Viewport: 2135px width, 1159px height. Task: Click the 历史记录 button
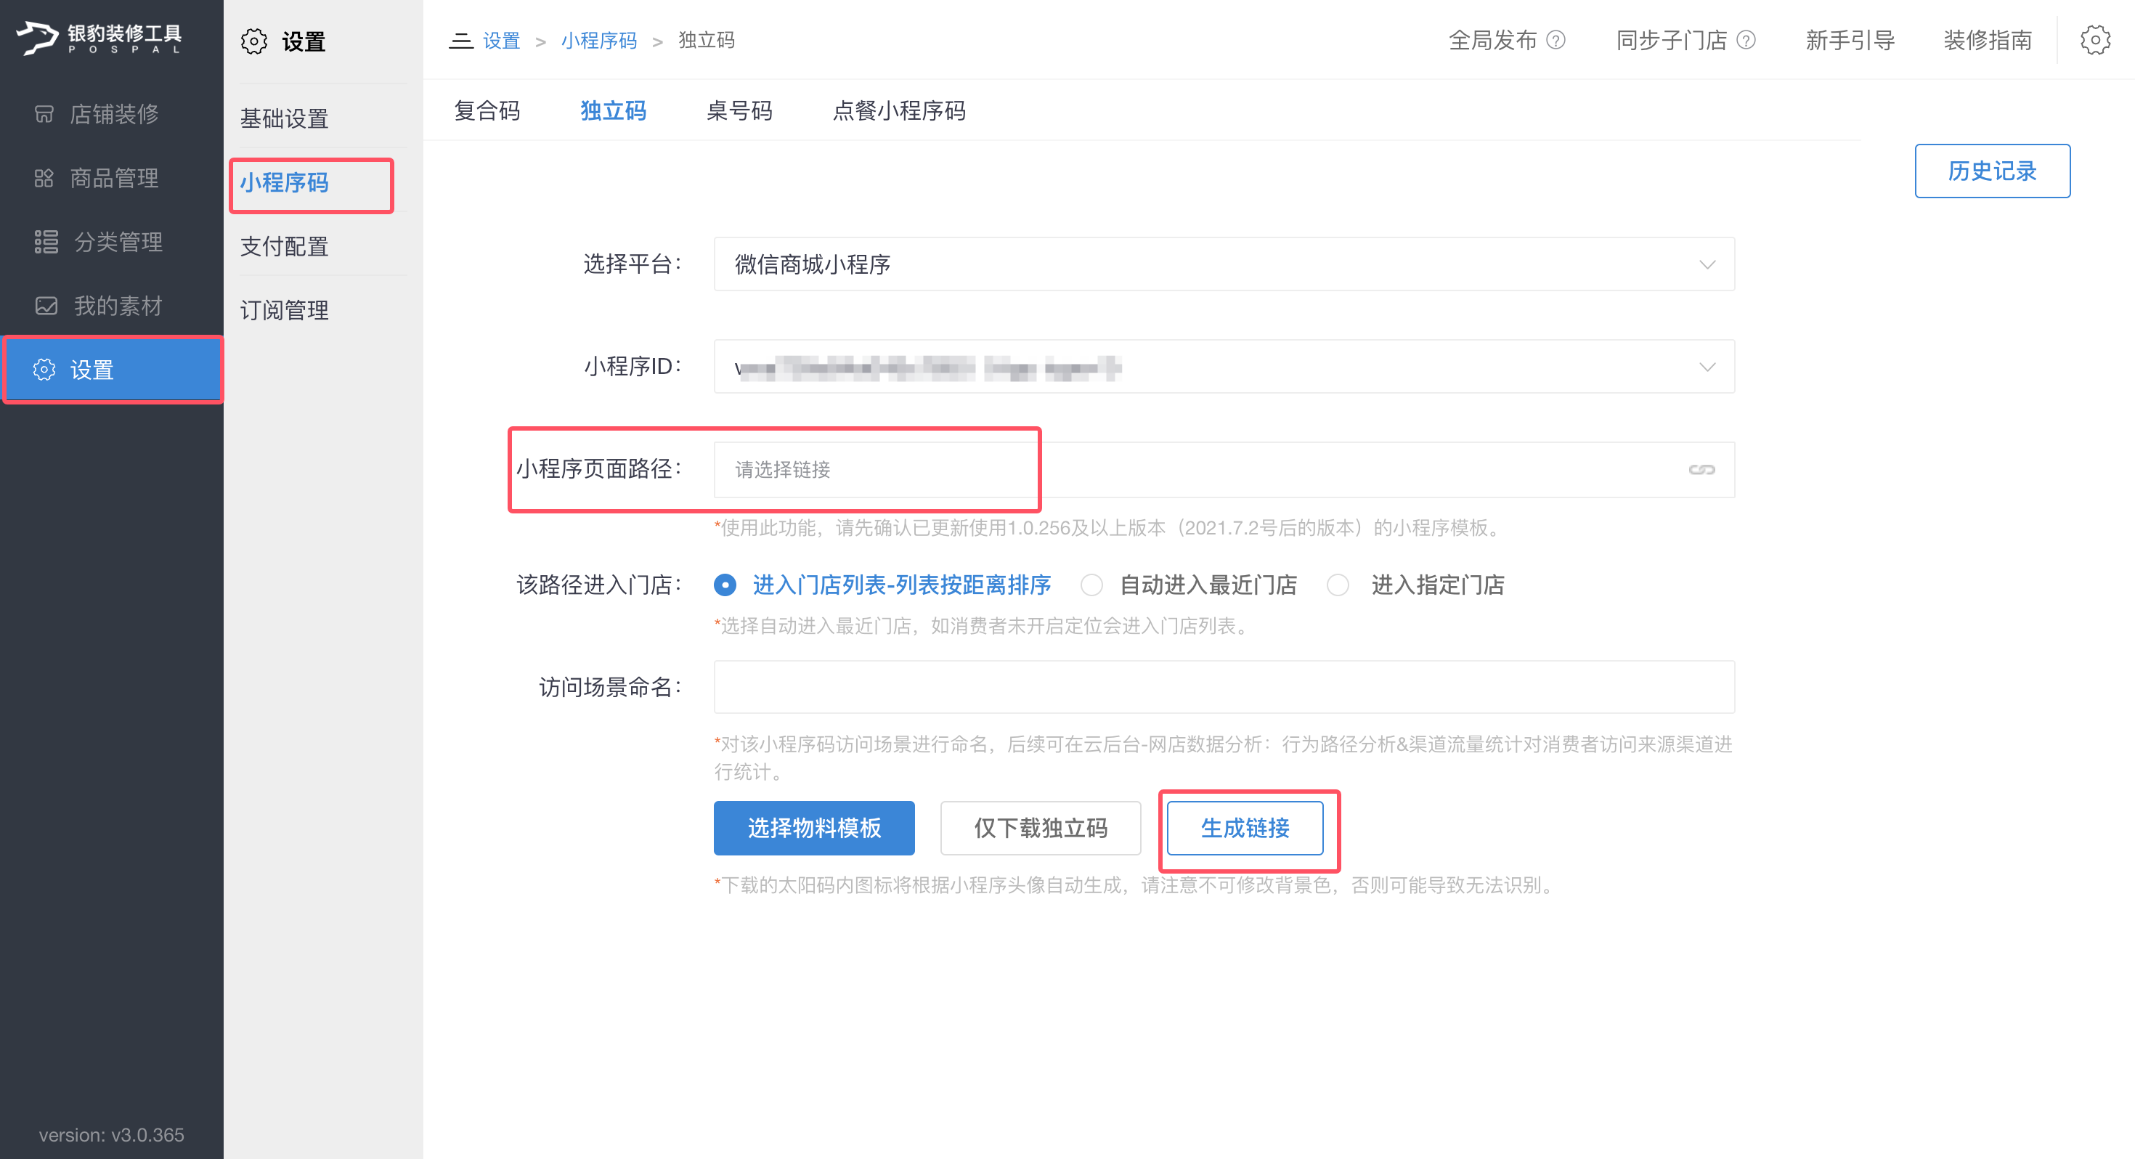[x=1993, y=171]
